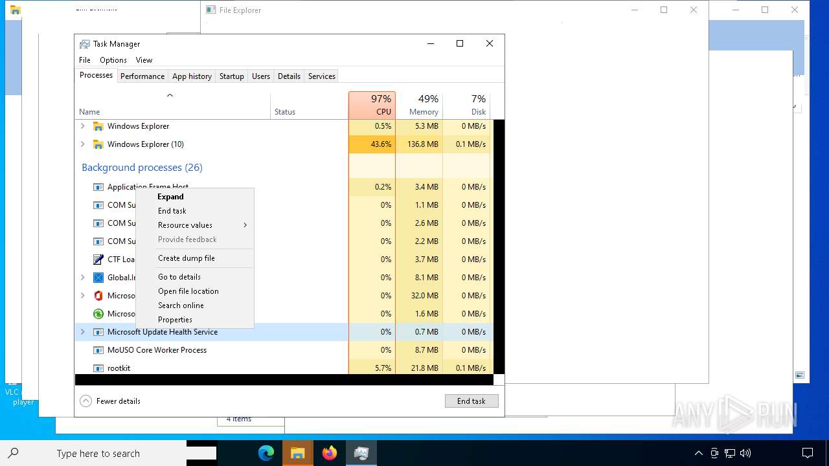The height and width of the screenshot is (466, 829).
Task: Expand the Global.In process row
Action: (82, 278)
